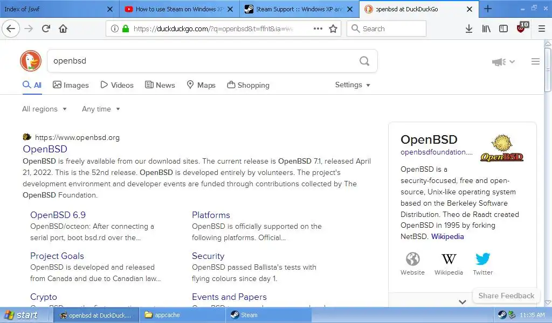Screen dimensions: 552x323
Task: Open the Crypto sitelink
Action: point(44,297)
